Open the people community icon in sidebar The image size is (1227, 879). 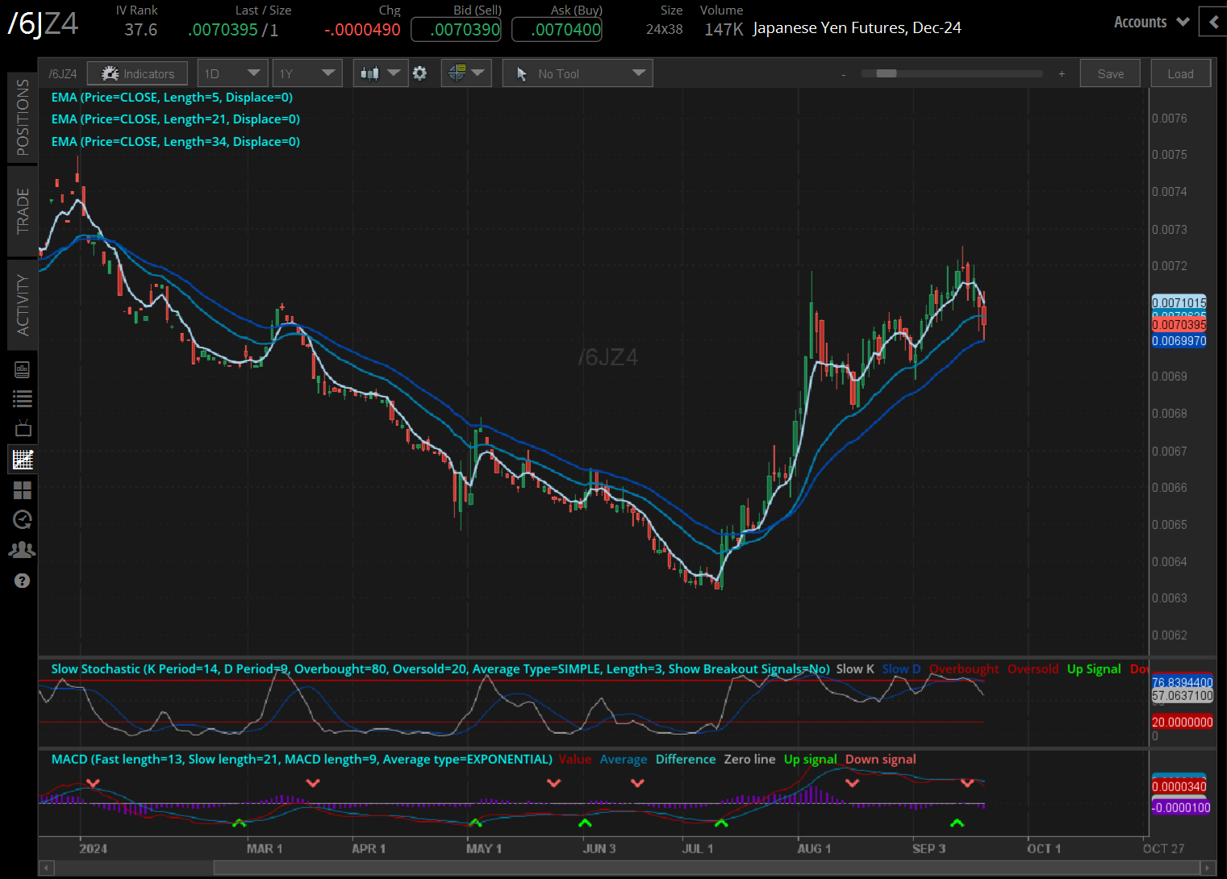pos(23,550)
